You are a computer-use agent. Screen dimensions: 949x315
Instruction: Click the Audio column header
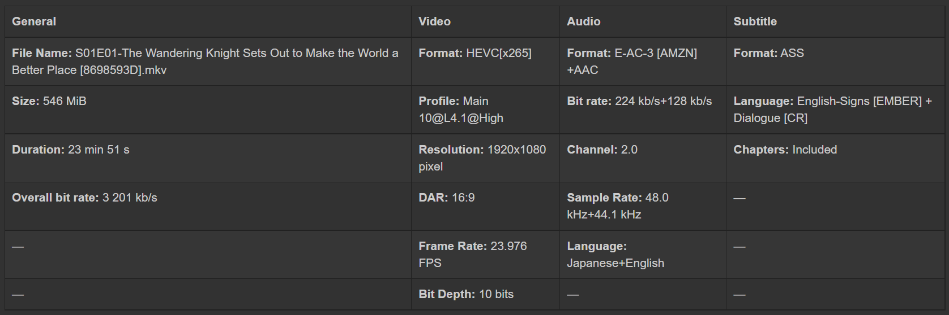pos(583,21)
